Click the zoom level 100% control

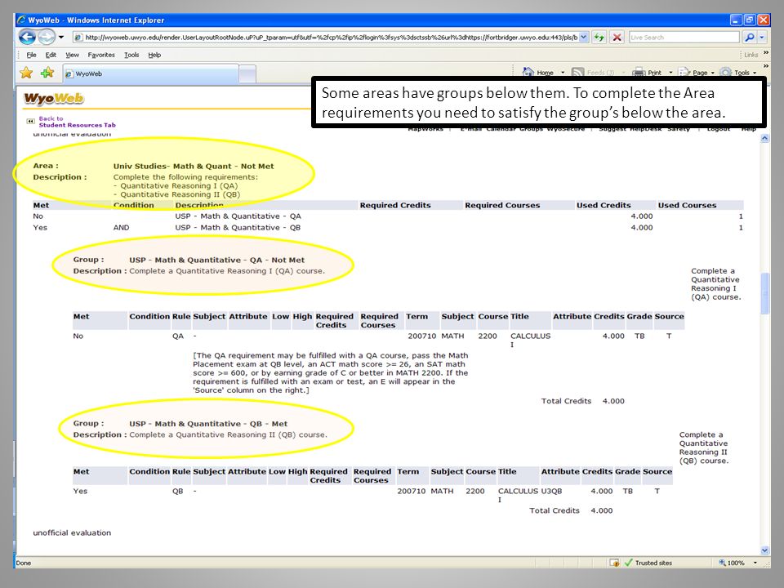point(732,563)
